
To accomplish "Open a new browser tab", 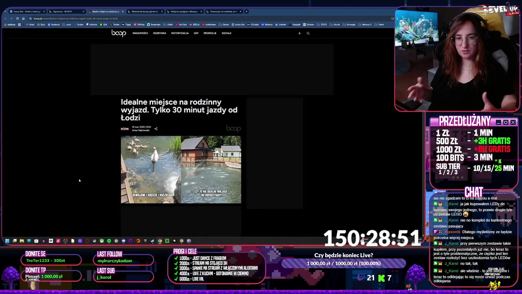I will (x=246, y=11).
